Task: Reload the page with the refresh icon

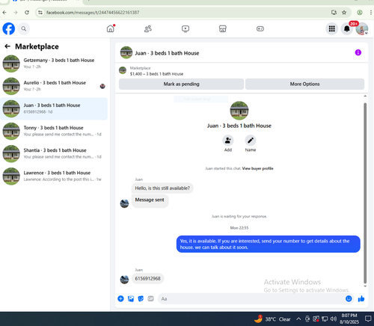Action: pyautogui.click(x=27, y=13)
